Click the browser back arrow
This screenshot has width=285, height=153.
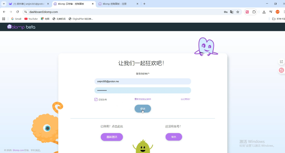pyautogui.click(x=4, y=12)
